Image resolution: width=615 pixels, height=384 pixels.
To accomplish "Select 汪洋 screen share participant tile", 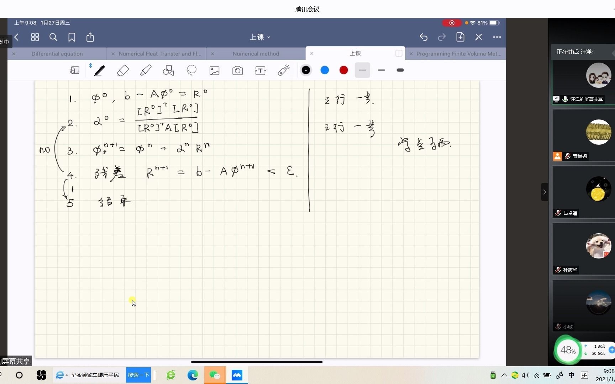I will click(583, 82).
